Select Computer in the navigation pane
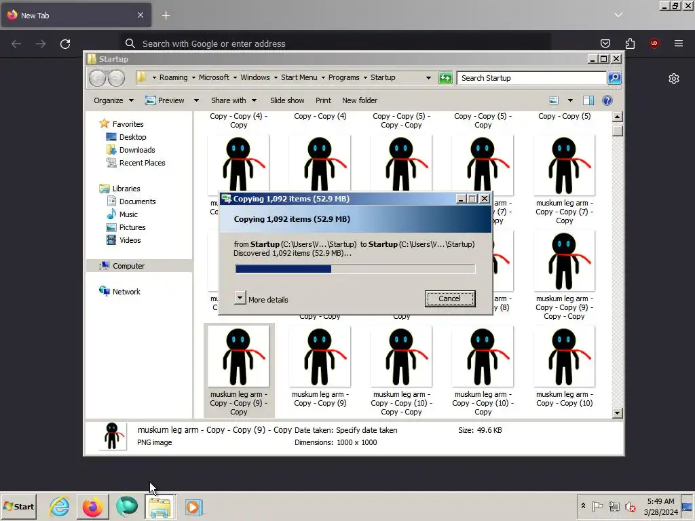This screenshot has width=695, height=521. tap(128, 266)
